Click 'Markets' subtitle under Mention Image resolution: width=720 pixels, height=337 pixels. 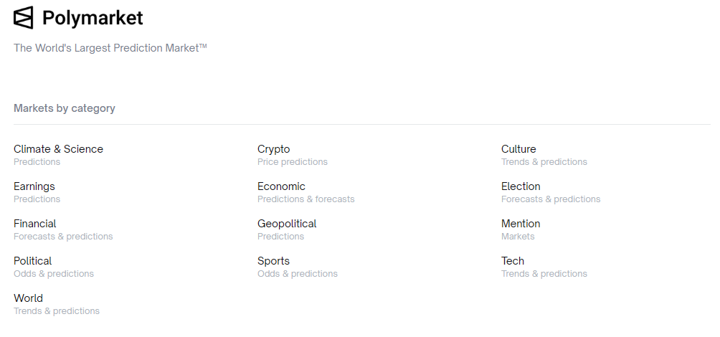pyautogui.click(x=518, y=237)
